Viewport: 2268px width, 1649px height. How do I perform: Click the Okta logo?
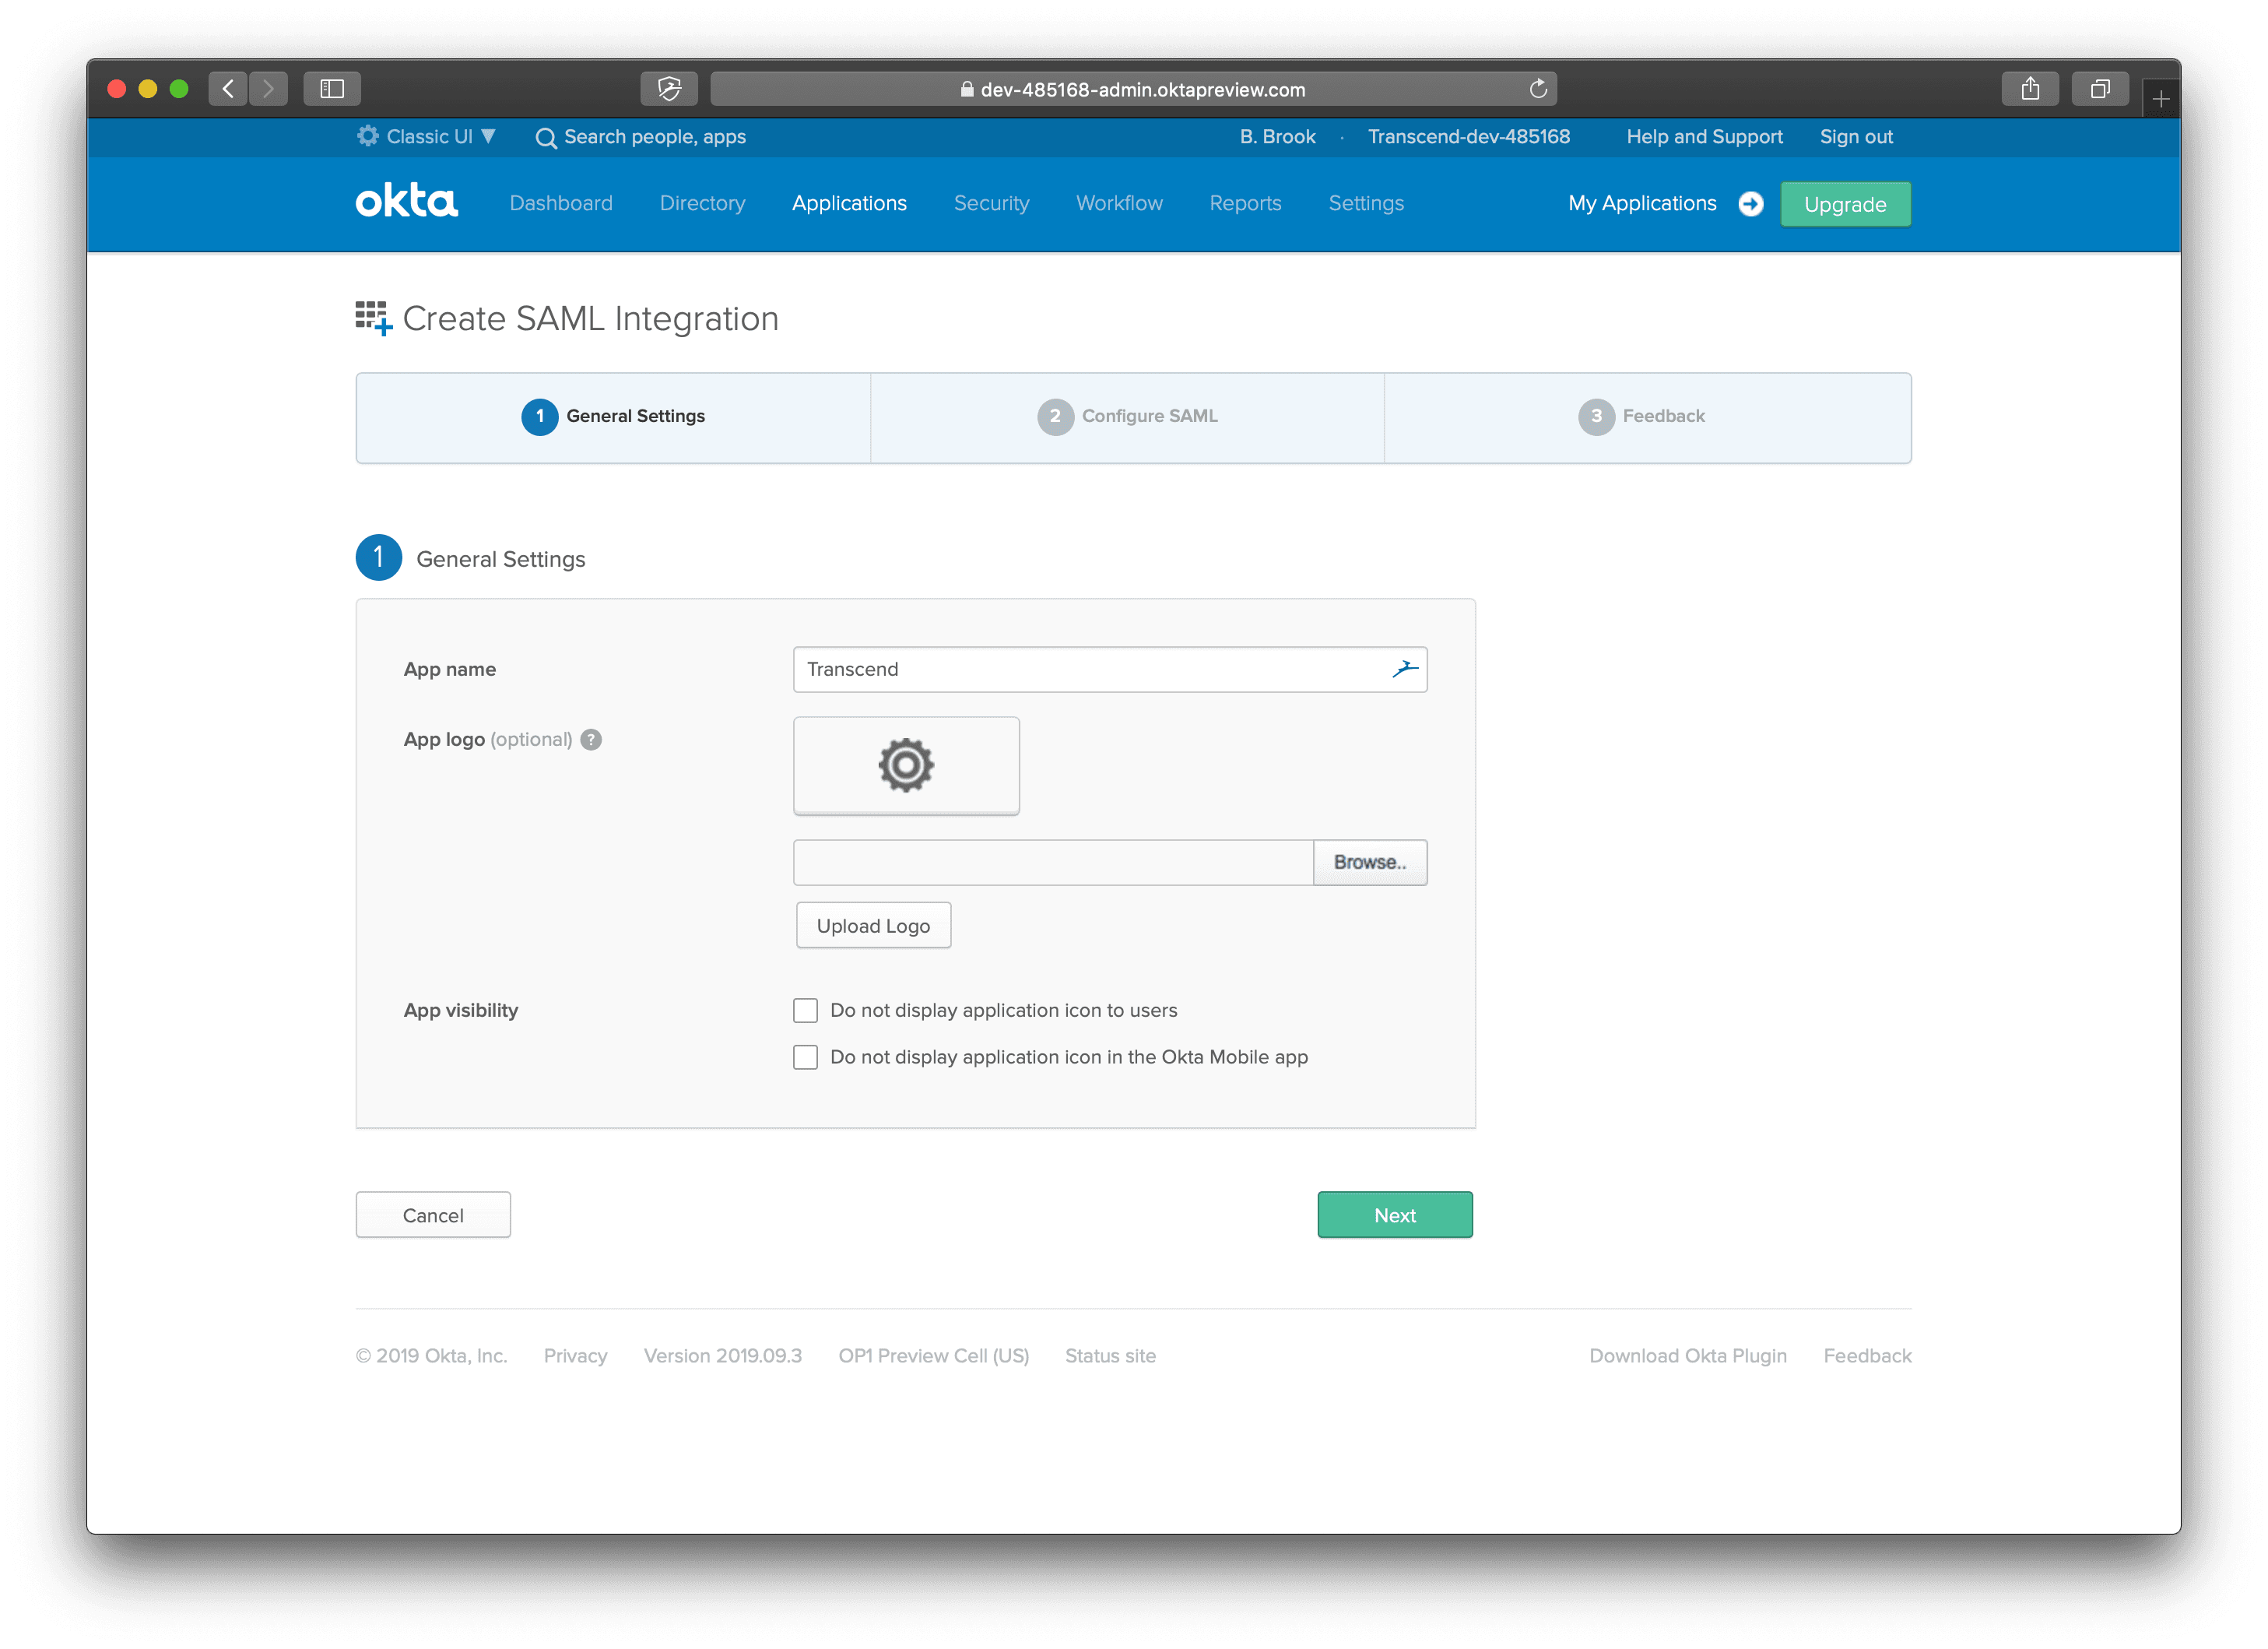pos(406,202)
